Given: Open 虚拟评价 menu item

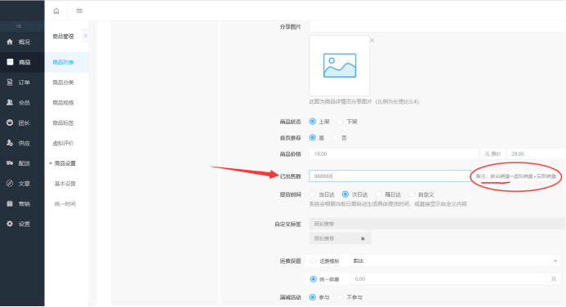Looking at the screenshot, I should (x=63, y=143).
